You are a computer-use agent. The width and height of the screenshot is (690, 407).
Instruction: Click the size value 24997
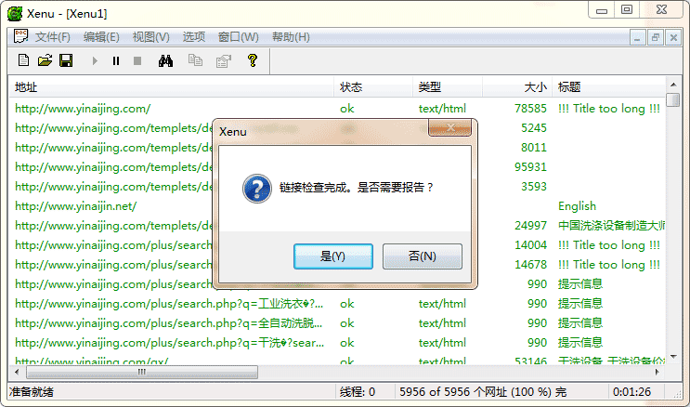coord(530,226)
